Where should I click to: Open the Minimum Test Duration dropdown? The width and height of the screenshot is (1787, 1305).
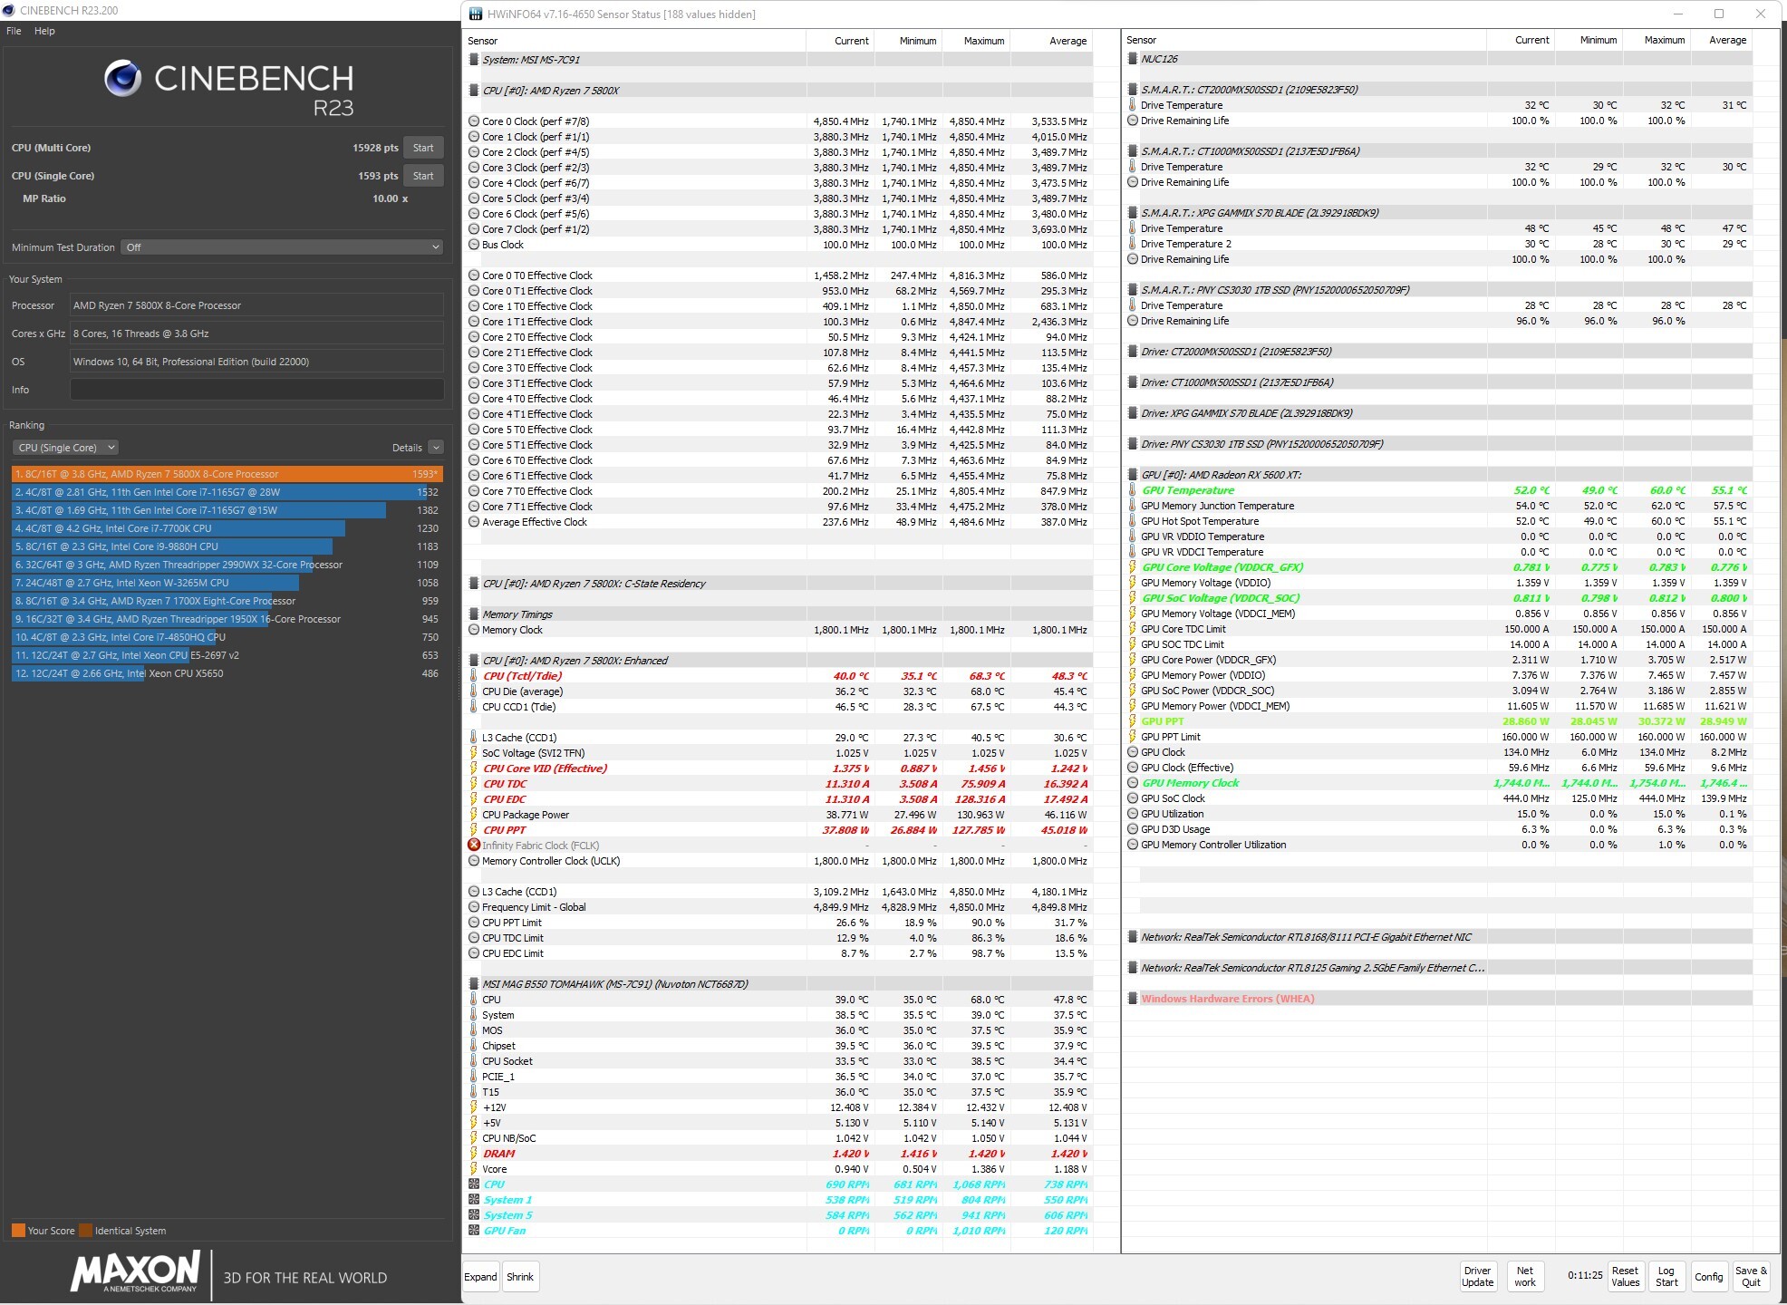click(x=282, y=247)
